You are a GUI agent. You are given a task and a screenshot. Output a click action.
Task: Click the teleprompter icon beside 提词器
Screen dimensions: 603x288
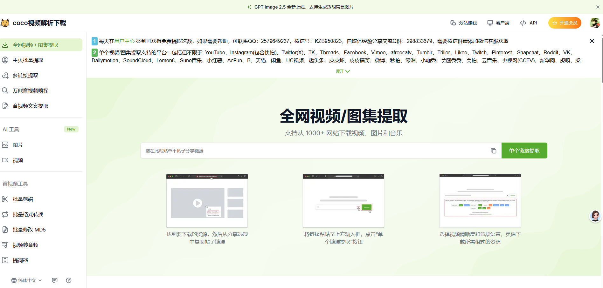(x=5, y=260)
